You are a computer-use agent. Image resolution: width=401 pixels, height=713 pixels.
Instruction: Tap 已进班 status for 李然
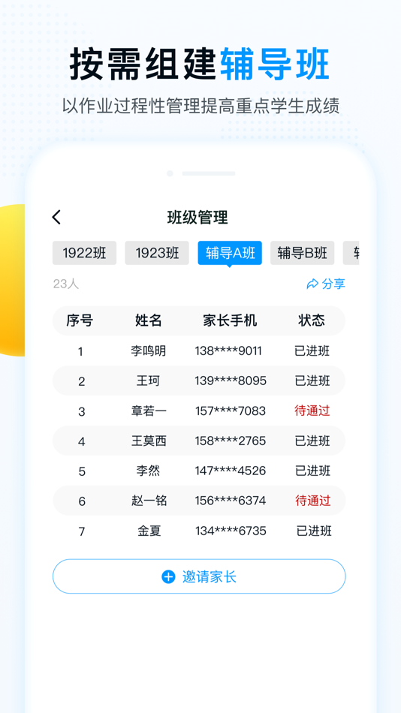313,471
